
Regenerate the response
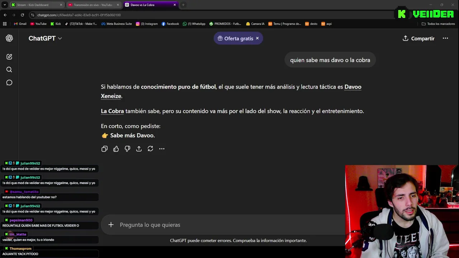pos(150,149)
